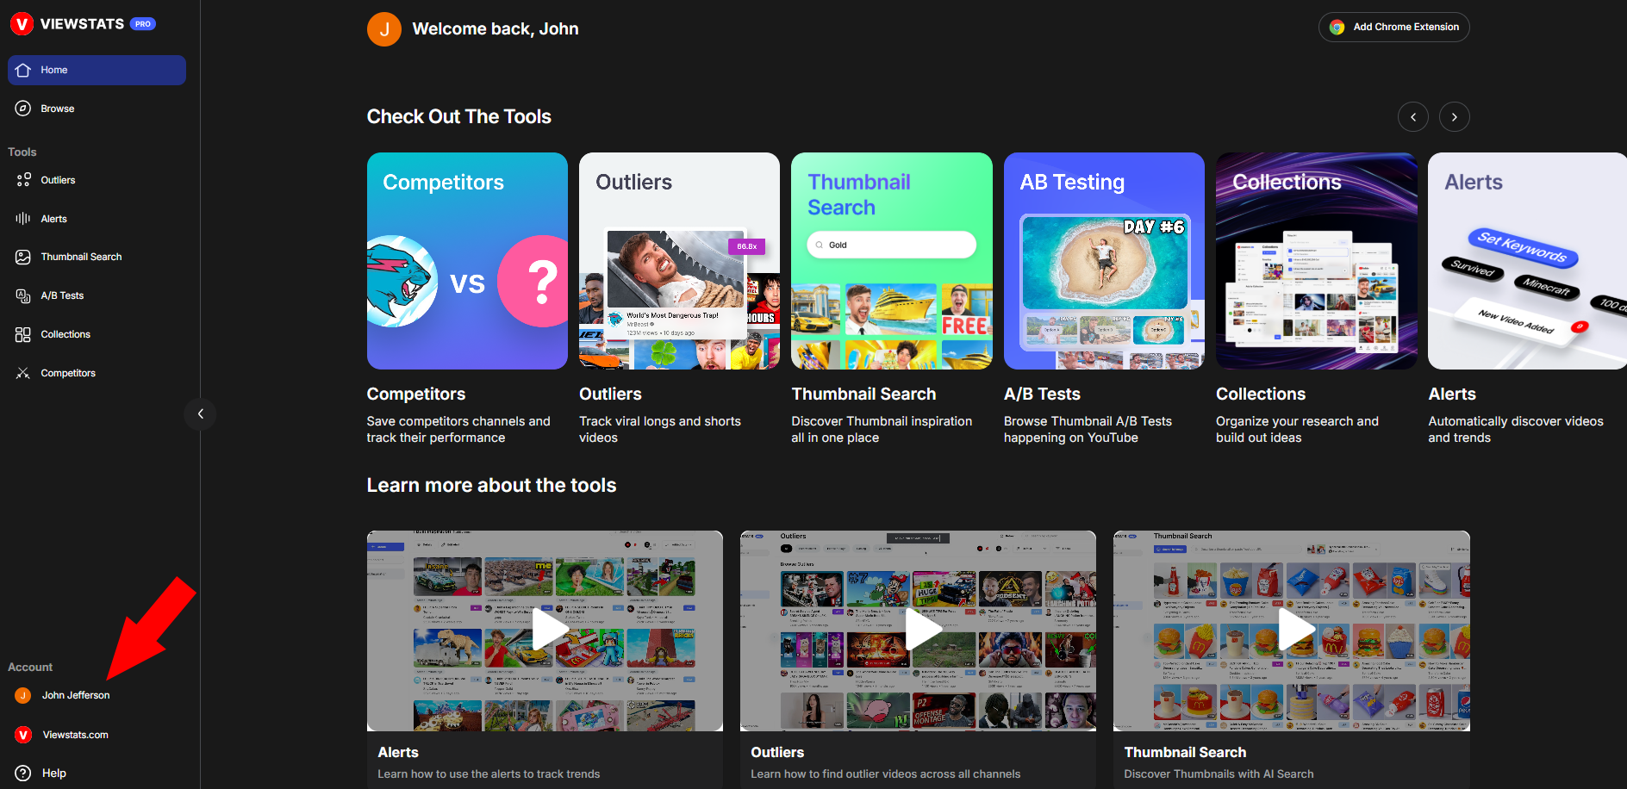The image size is (1627, 789).
Task: Go to Outliers in the sidebar
Action: [97, 180]
